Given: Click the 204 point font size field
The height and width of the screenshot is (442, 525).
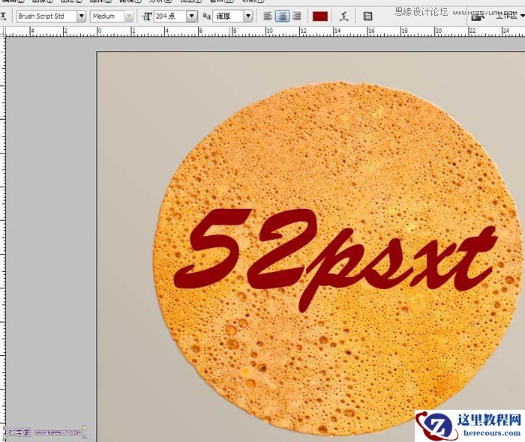Looking at the screenshot, I should click(x=170, y=16).
